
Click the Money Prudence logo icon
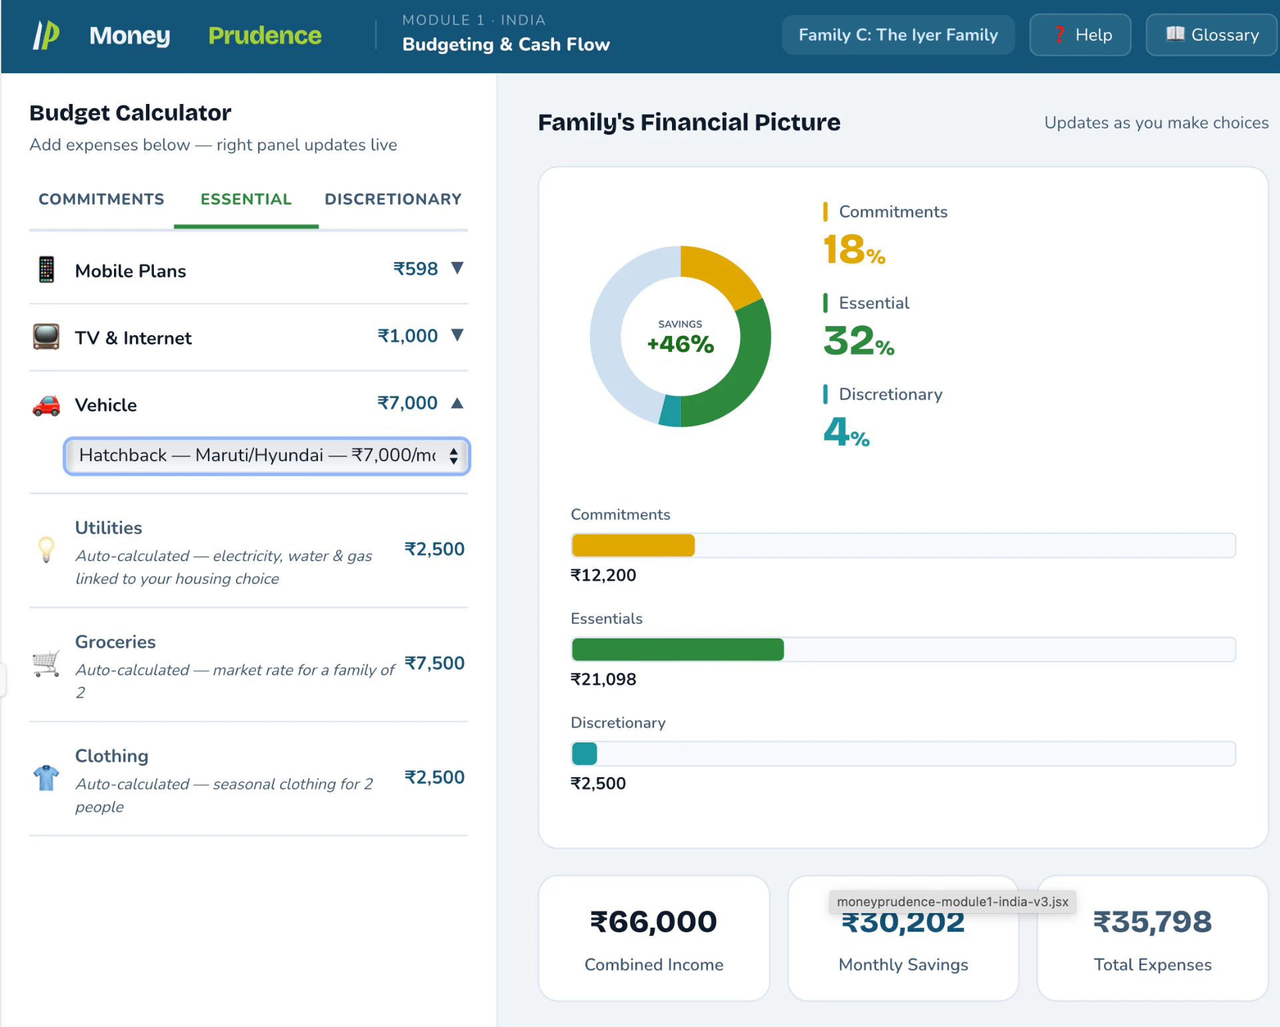pos(46,35)
